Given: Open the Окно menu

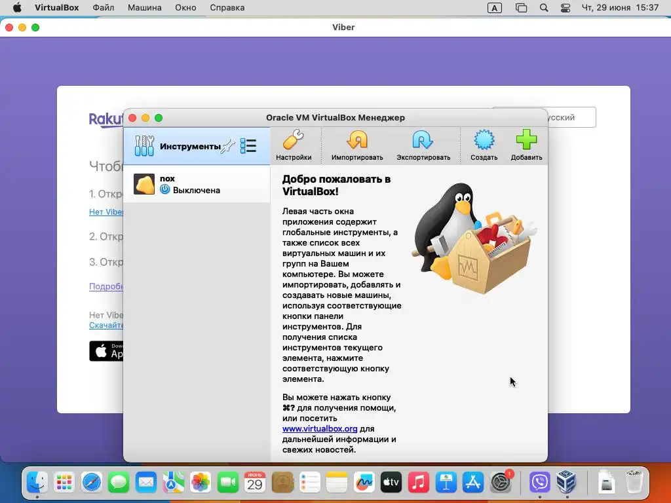Looking at the screenshot, I should pyautogui.click(x=185, y=8).
